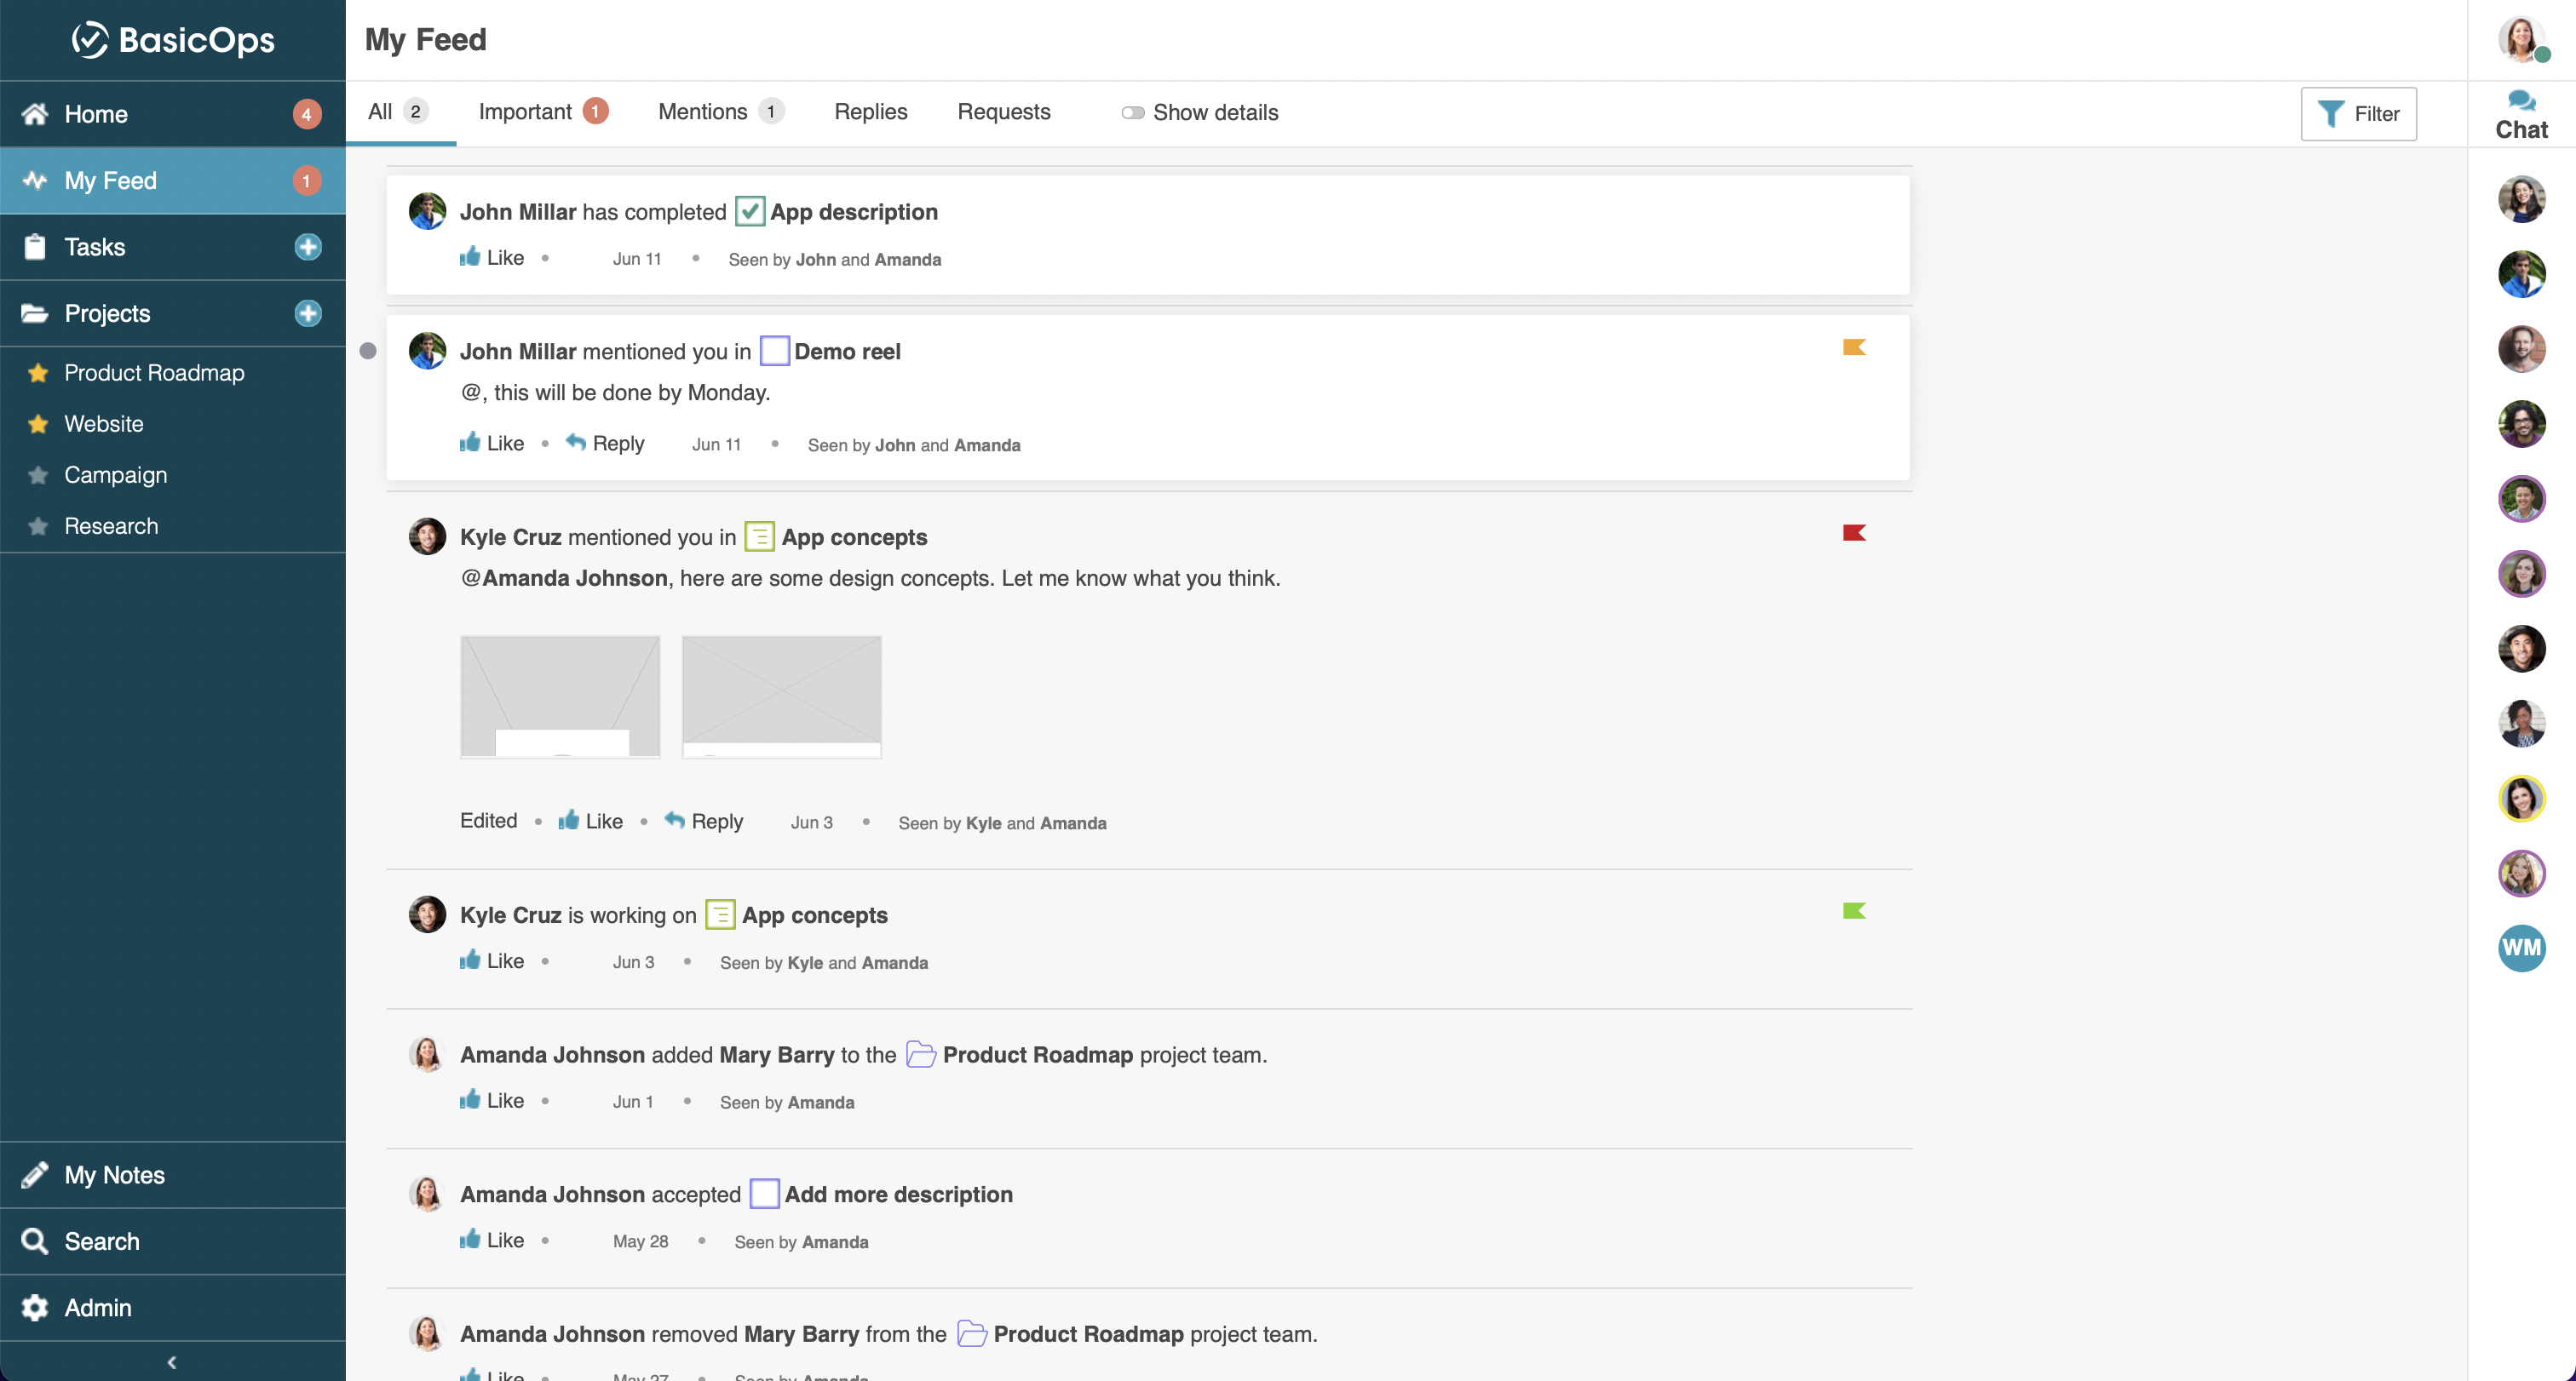Open My Notes in the sidebar

tap(114, 1174)
